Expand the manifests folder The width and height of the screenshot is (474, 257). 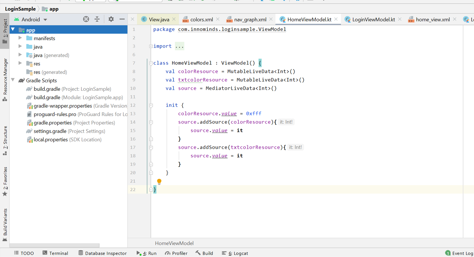(x=20, y=38)
